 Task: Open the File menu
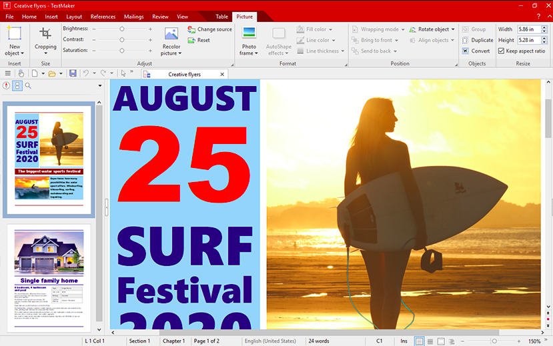[x=9, y=17]
